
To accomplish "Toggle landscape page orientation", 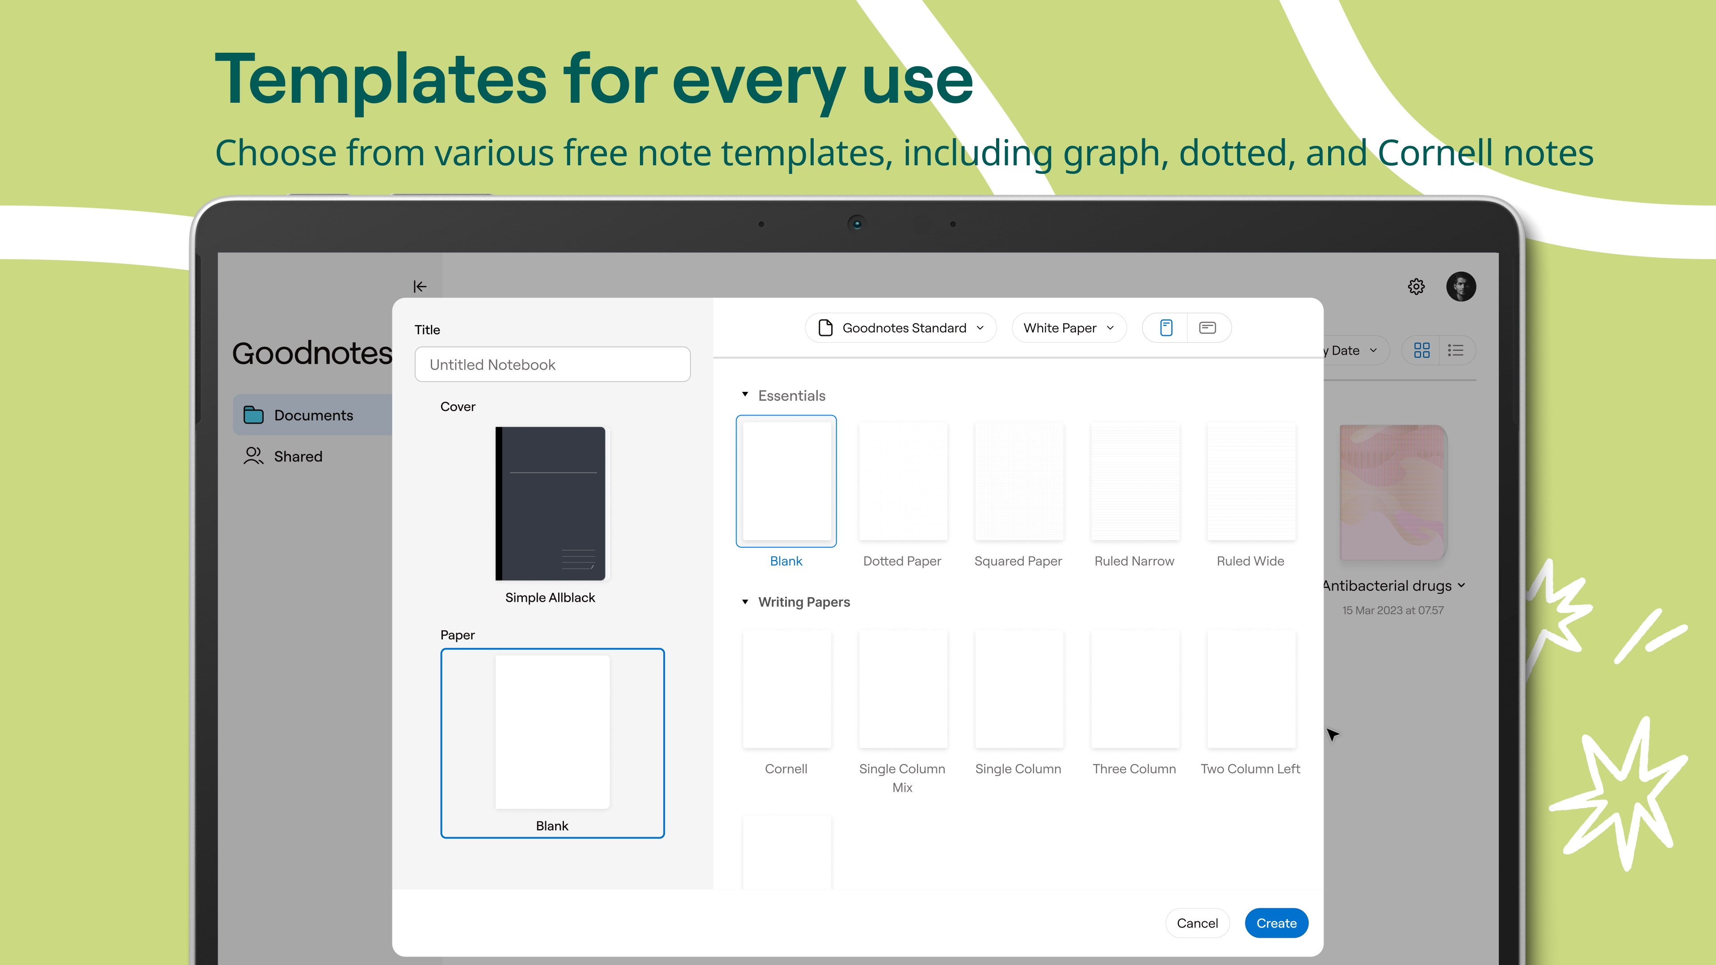I will pos(1208,327).
